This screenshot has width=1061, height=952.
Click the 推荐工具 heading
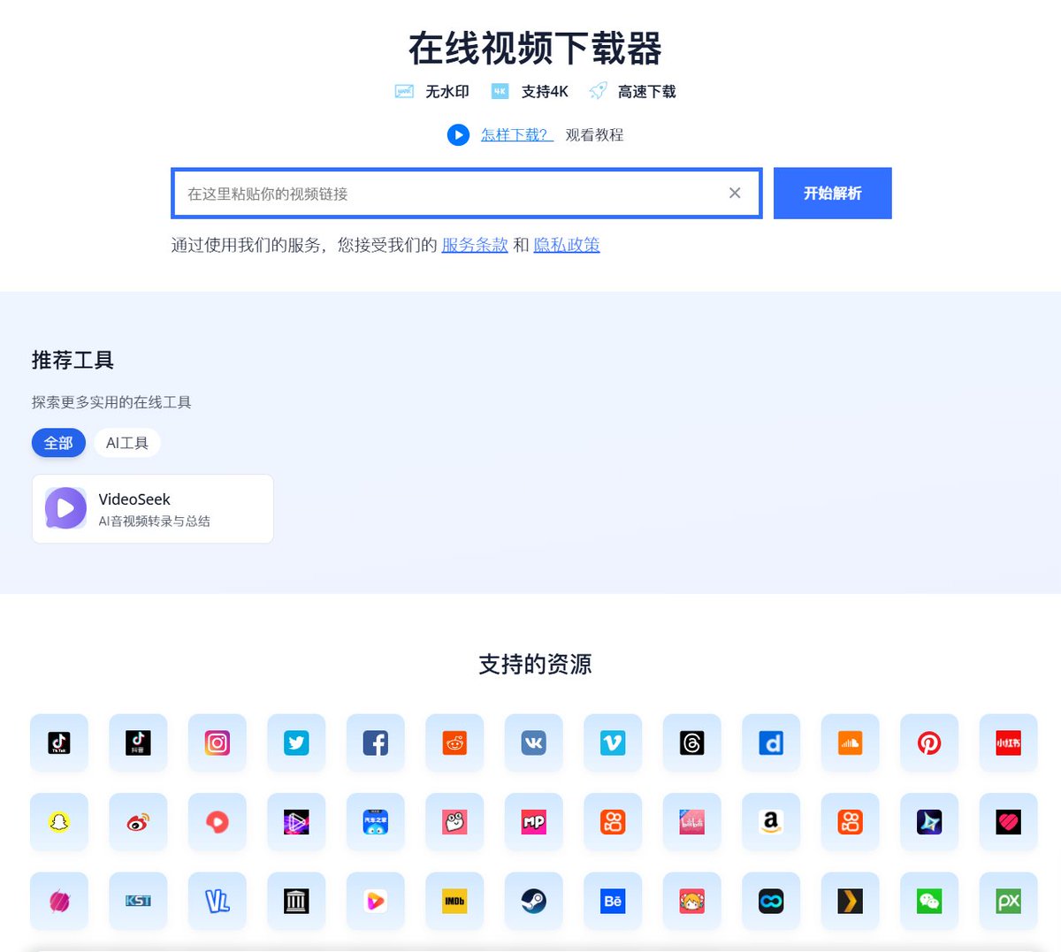point(73,360)
